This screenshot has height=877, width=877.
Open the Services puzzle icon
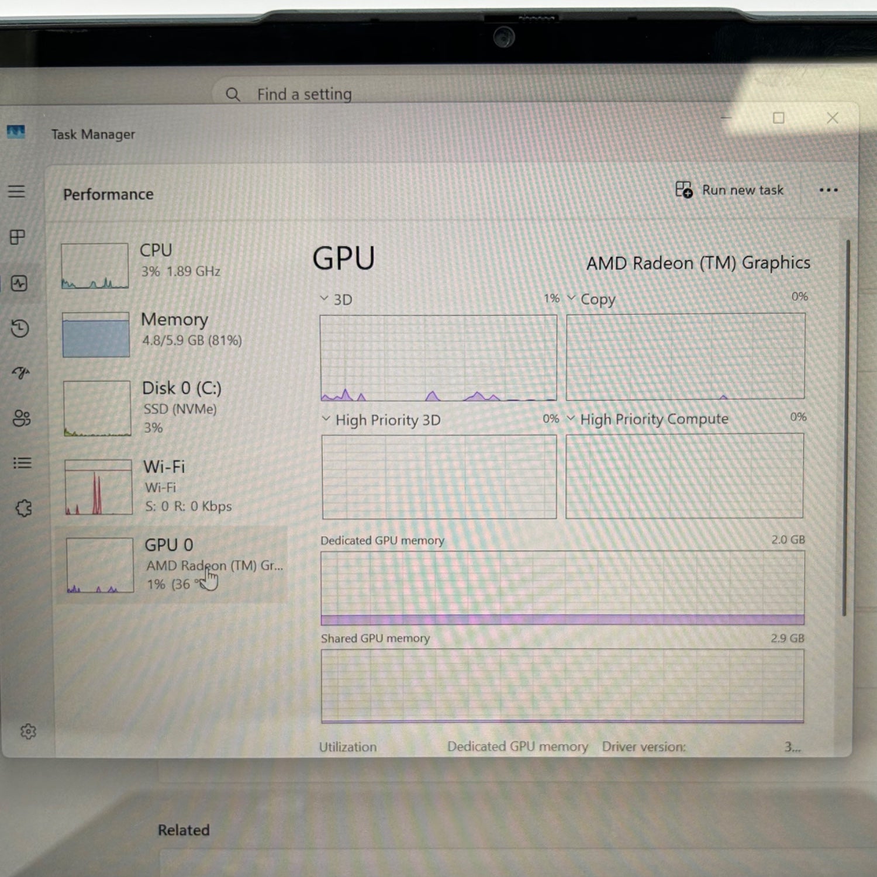point(23,508)
